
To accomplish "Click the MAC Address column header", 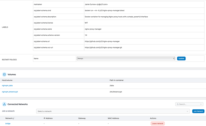I will (113, 118).
